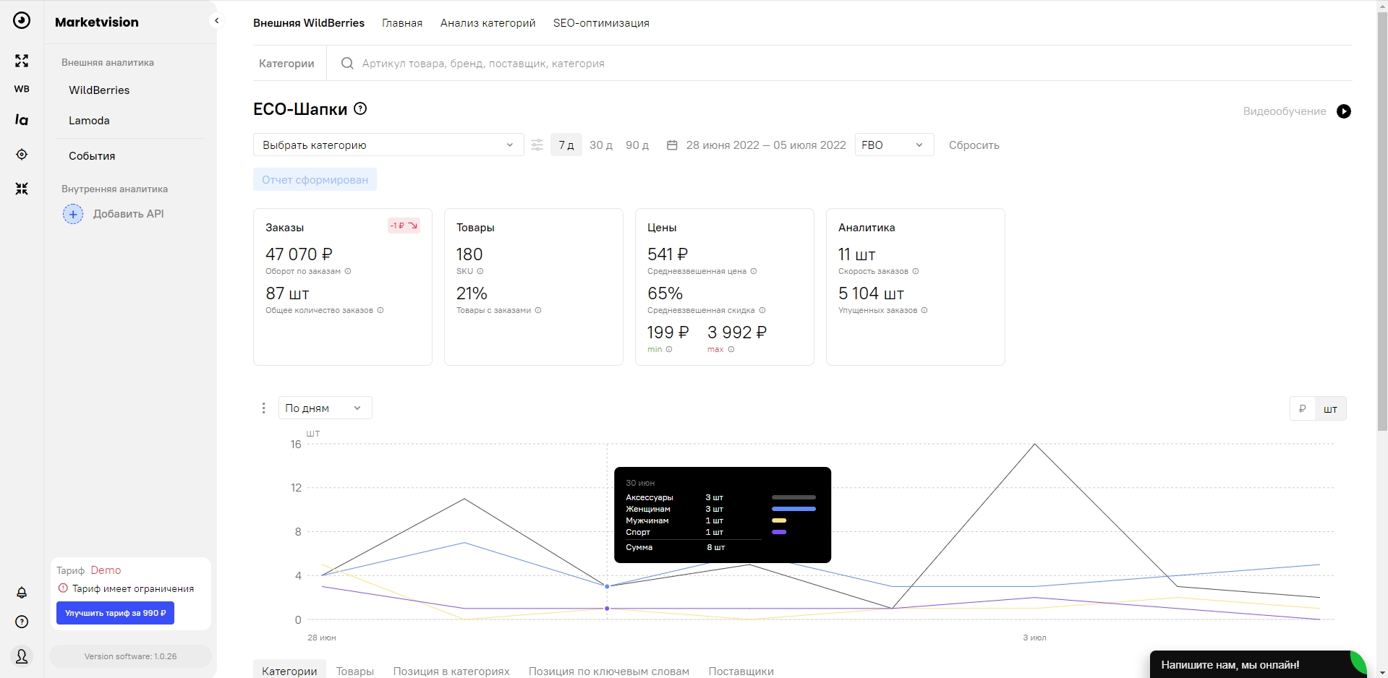This screenshot has width=1388, height=678.
Task: Click the plus icon next to Добавить API
Action: (x=73, y=214)
